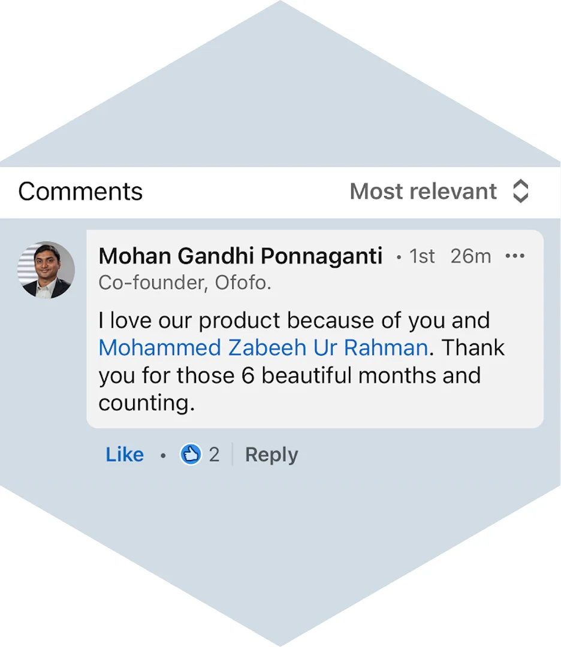
Task: Select the comment body text
Action: 301,362
